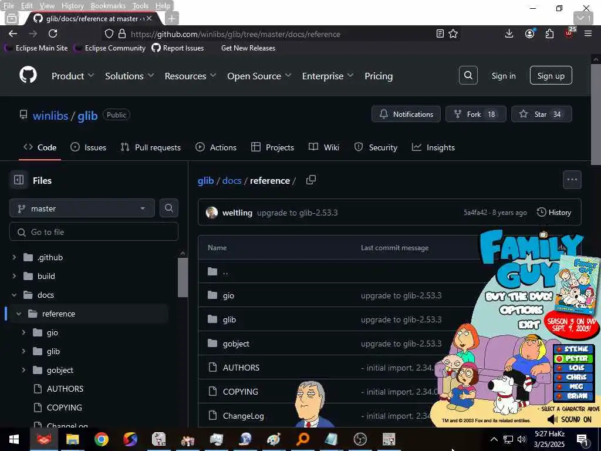Open GitHub search with magnifier icon
This screenshot has width=601, height=451.
pos(468,75)
